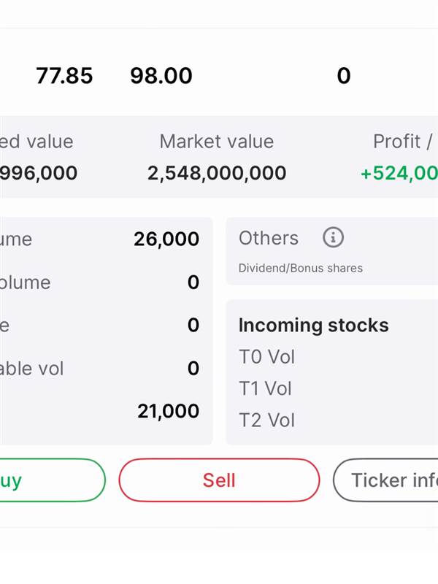
Task: Click the info icon next to Others
Action: click(333, 237)
